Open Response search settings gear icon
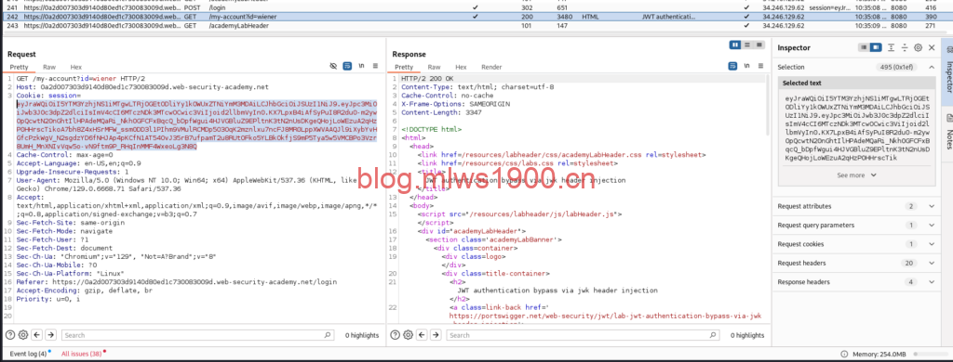This screenshot has width=953, height=362. point(408,335)
